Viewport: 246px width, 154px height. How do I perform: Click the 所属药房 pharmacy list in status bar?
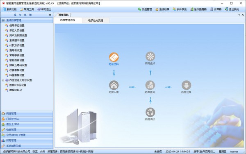[71, 152]
